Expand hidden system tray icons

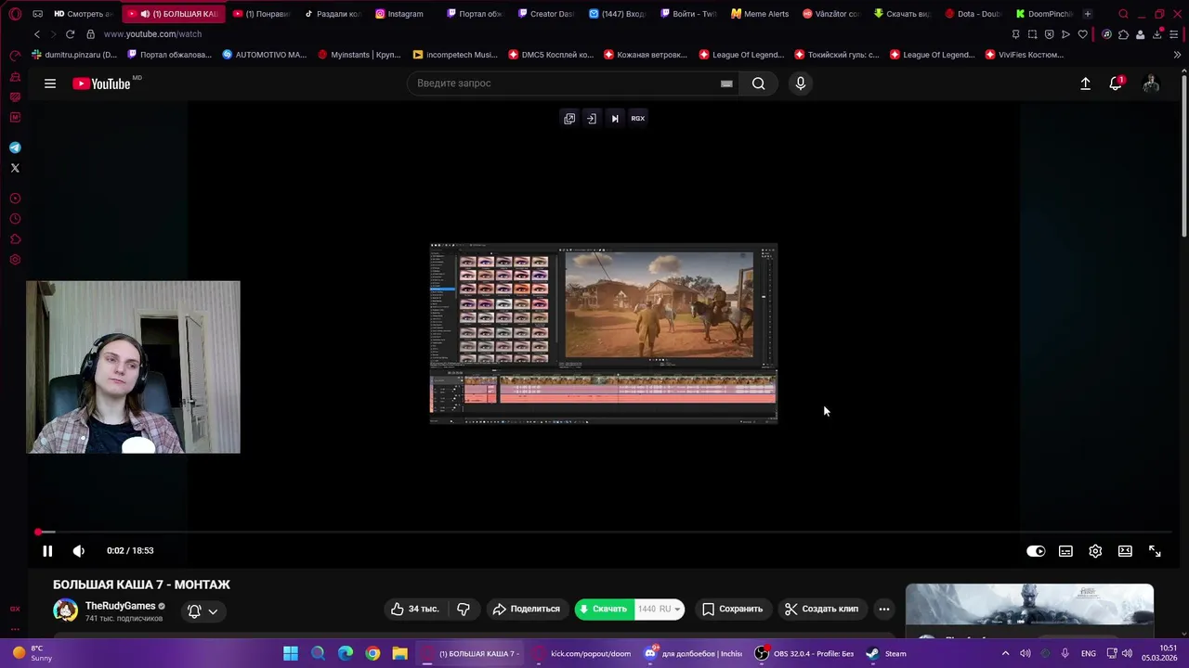[1005, 653]
